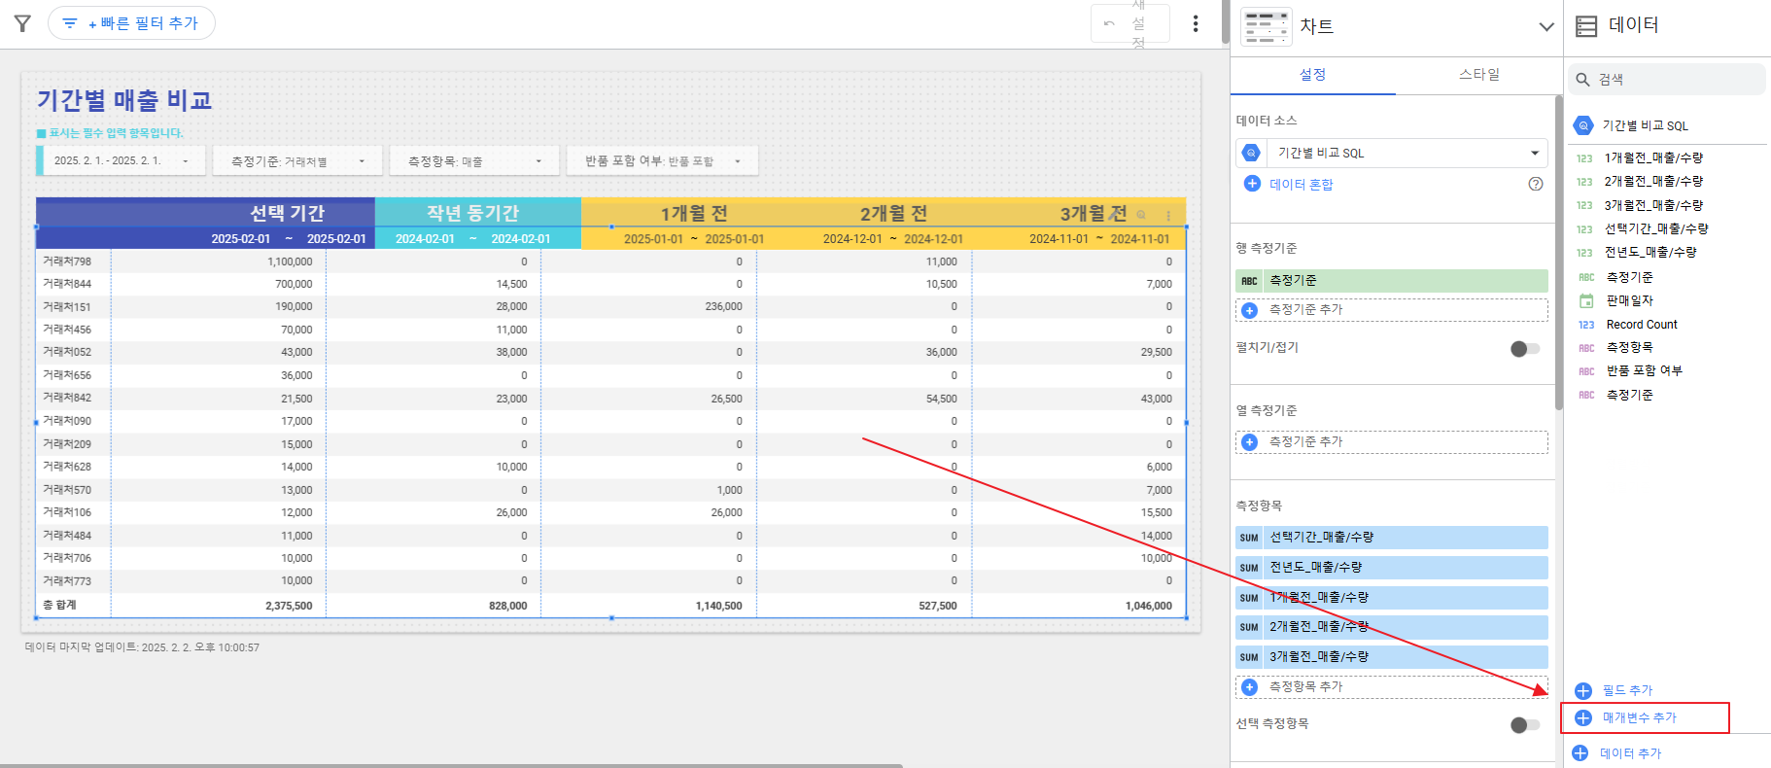Add a quick filter with 빠른 필터 추가
Viewport: 1771px width, 768px height.
[x=131, y=23]
